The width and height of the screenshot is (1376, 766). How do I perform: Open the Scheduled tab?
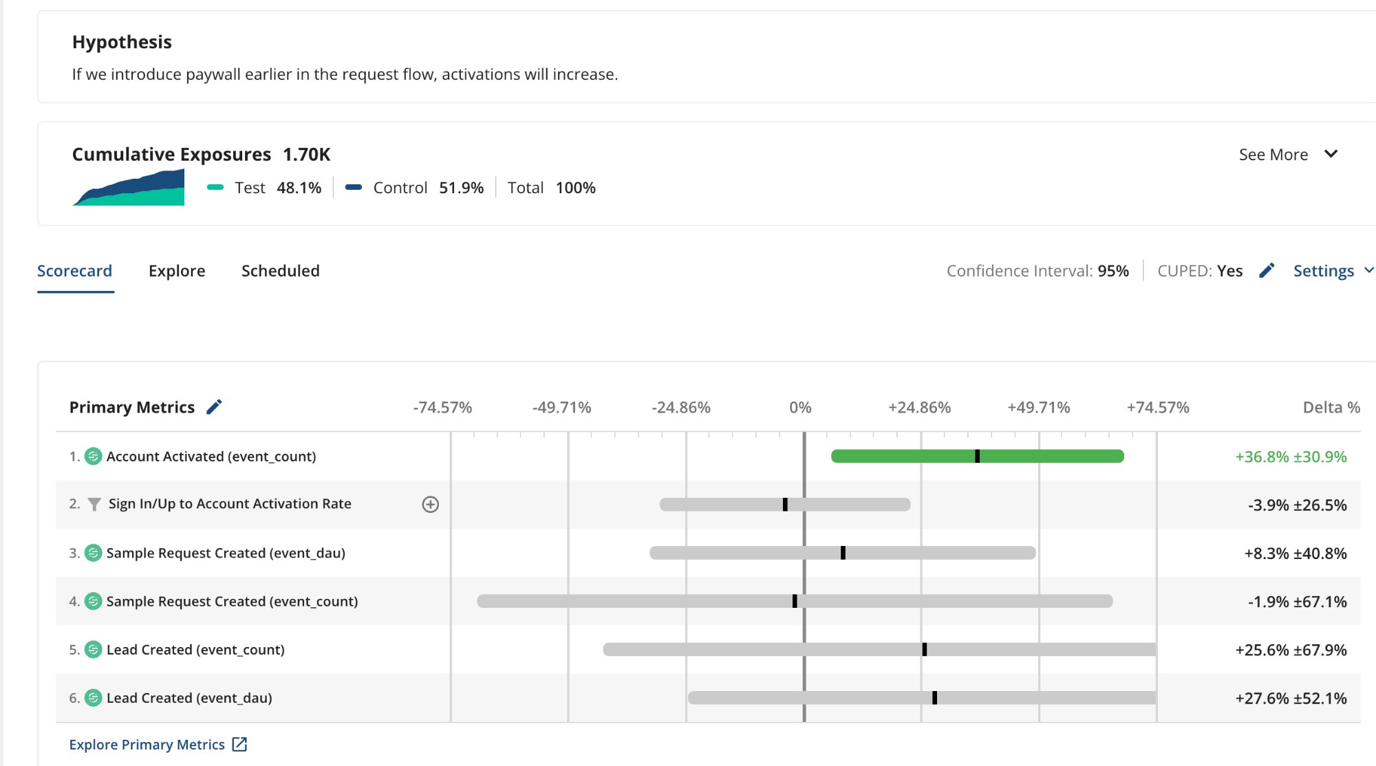(x=279, y=270)
